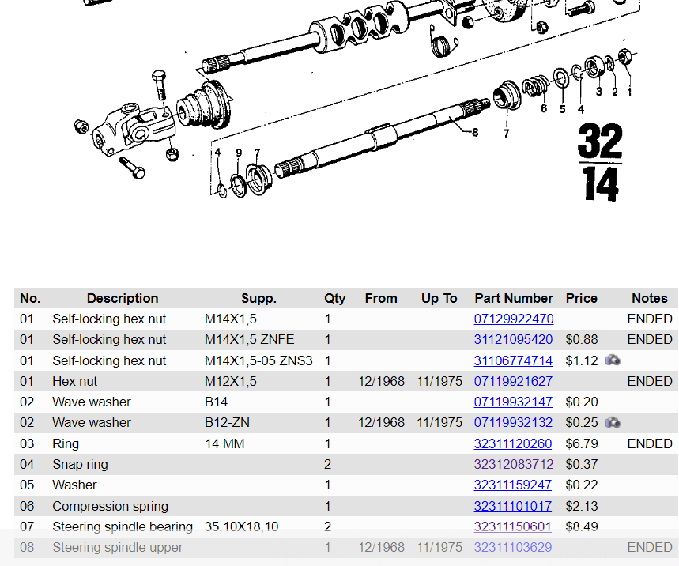Click the Notes column header

pyautogui.click(x=649, y=298)
